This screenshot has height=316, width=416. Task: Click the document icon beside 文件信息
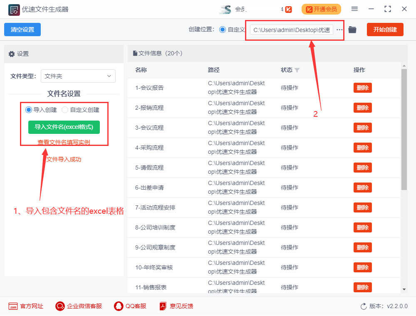(x=135, y=53)
